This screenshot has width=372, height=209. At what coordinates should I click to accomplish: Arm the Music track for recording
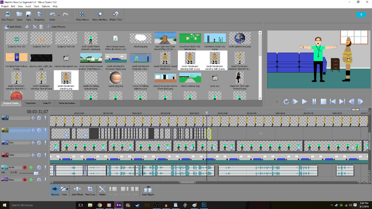(x=24, y=179)
